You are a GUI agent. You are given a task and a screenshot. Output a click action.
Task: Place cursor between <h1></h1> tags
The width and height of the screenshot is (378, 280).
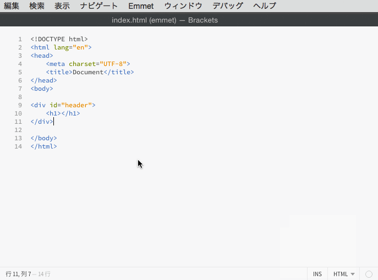(61, 113)
